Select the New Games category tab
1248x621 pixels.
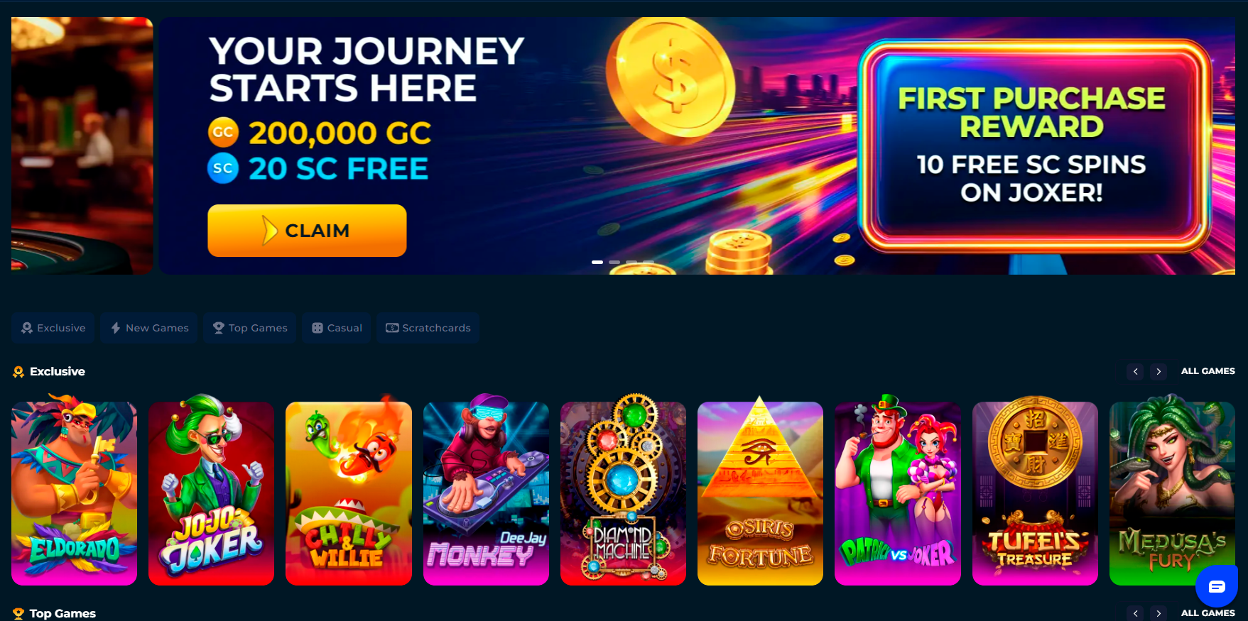pos(149,328)
